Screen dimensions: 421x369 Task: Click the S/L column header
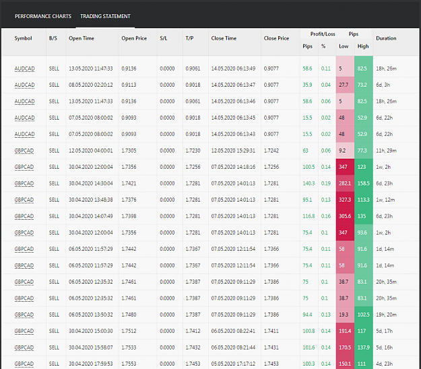pyautogui.click(x=164, y=38)
